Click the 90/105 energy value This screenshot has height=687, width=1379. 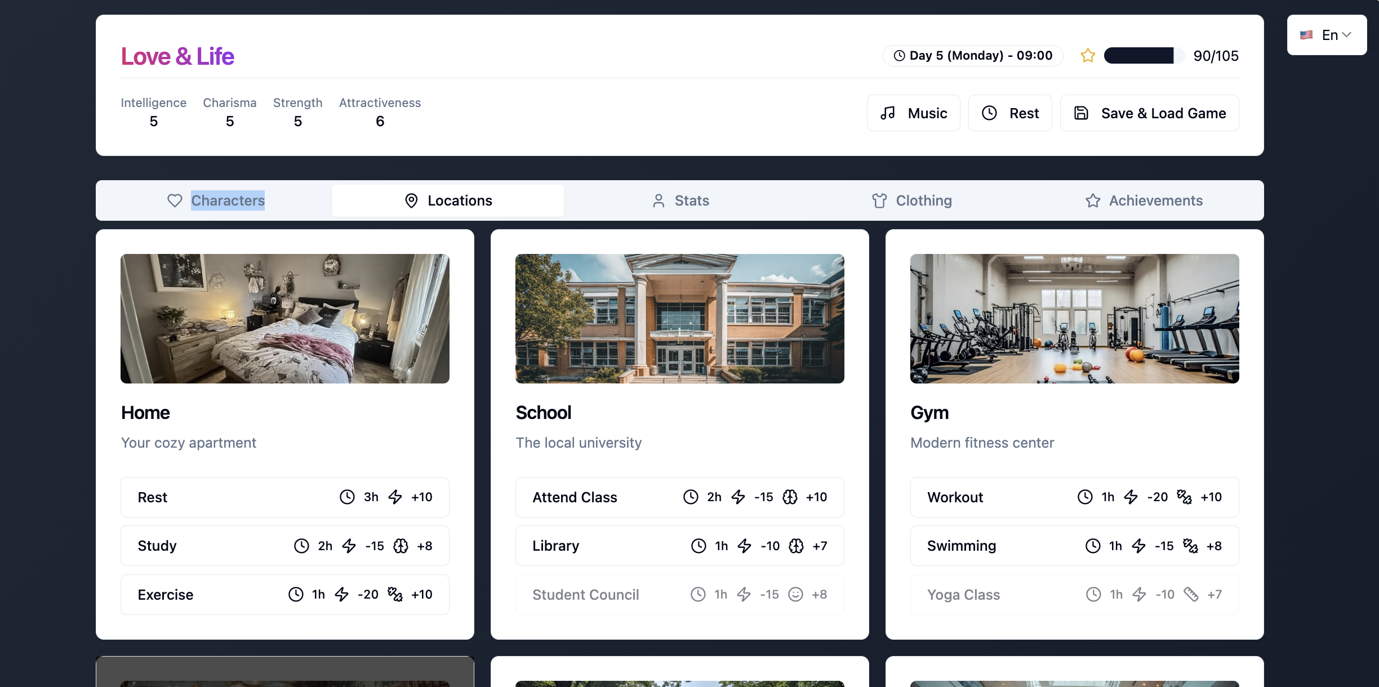pyautogui.click(x=1216, y=56)
